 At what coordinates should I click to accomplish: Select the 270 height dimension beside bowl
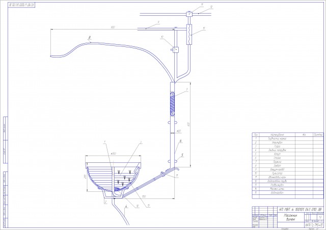coord(85,177)
